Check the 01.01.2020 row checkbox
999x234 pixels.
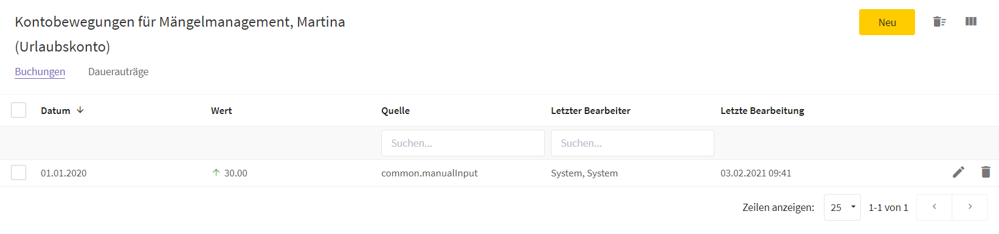pyautogui.click(x=19, y=173)
